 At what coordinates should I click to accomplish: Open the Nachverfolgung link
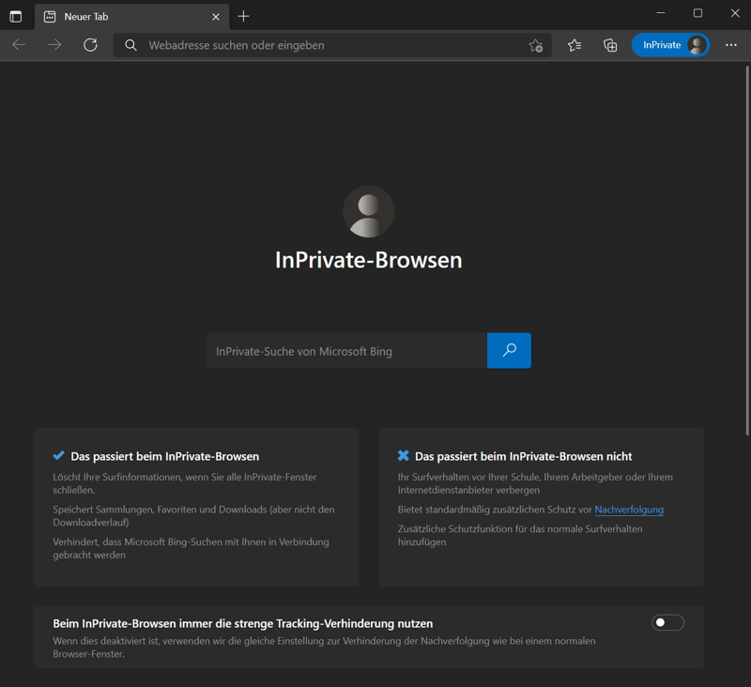pos(629,510)
